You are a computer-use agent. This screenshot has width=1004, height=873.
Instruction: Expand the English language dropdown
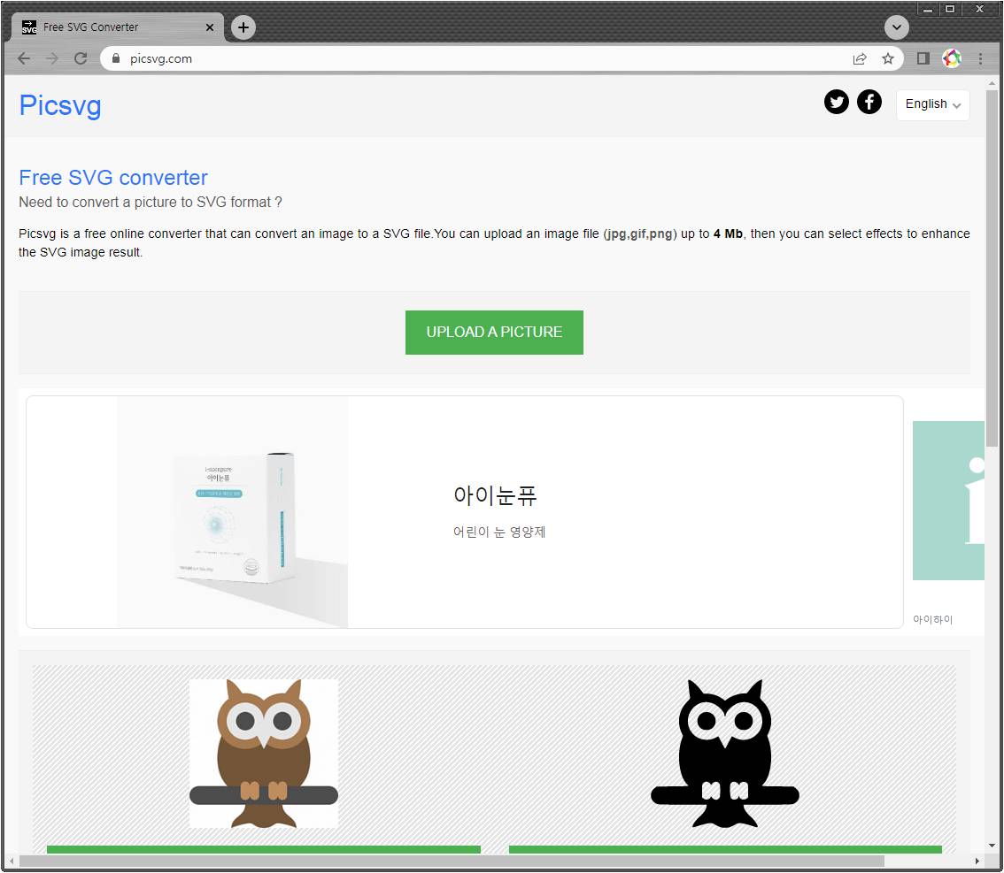point(932,104)
